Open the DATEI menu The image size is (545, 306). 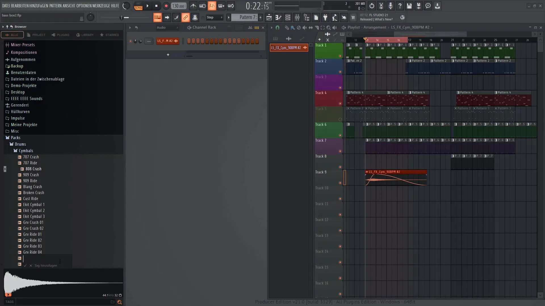[6, 6]
